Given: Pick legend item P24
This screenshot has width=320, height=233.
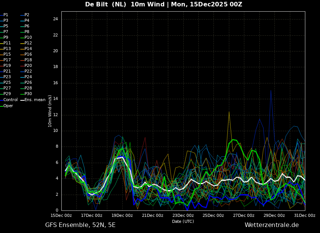Looking at the screenshot, I should 26,77.
